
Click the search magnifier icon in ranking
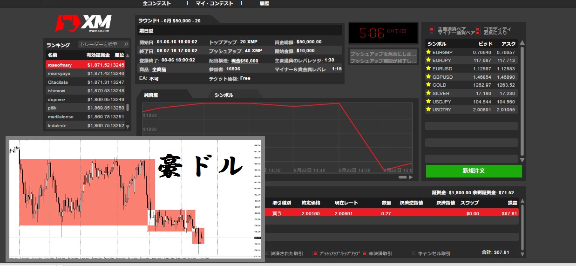tap(126, 44)
